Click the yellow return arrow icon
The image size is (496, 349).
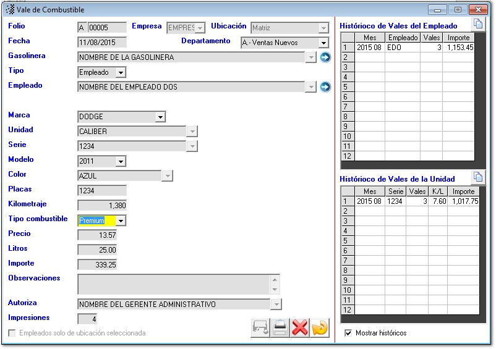(320, 328)
